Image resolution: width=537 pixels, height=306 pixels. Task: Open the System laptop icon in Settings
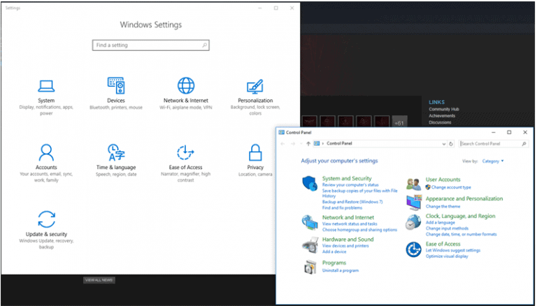[x=46, y=86]
